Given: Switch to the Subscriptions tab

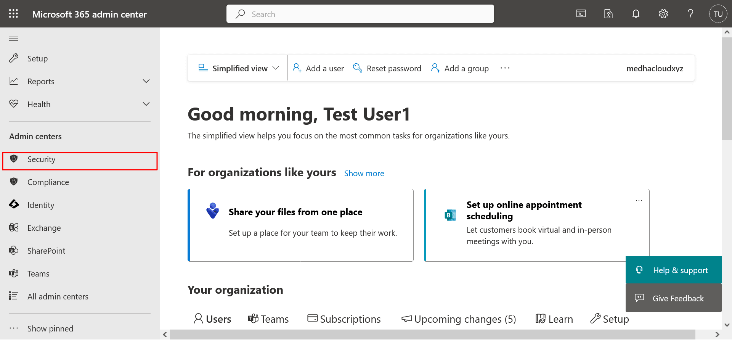Looking at the screenshot, I should tap(344, 319).
